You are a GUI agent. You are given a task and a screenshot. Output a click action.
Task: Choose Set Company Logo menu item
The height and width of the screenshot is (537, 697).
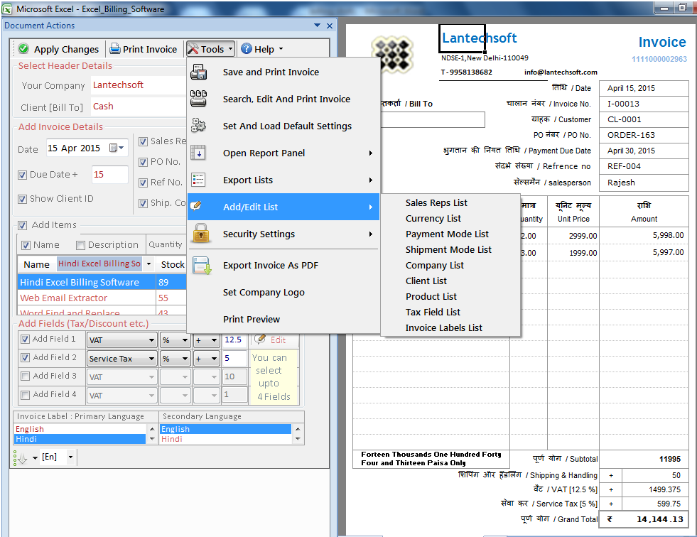(x=283, y=292)
